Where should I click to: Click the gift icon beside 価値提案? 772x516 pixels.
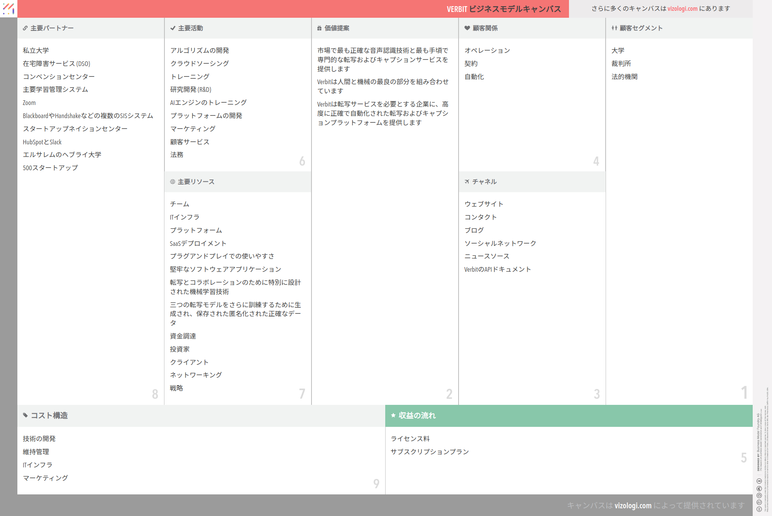(319, 28)
